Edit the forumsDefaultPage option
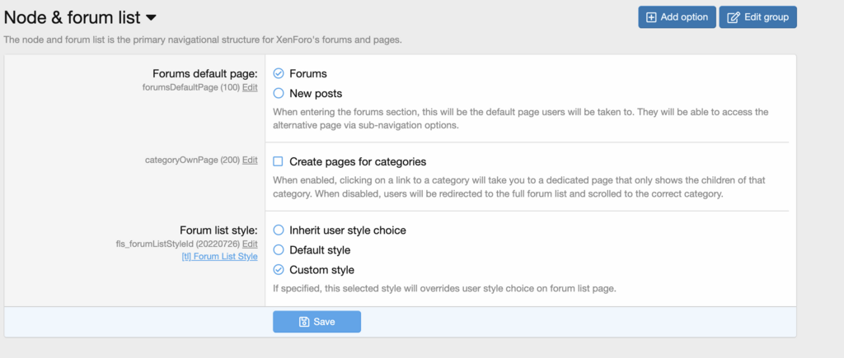This screenshot has height=358, width=844. (250, 87)
